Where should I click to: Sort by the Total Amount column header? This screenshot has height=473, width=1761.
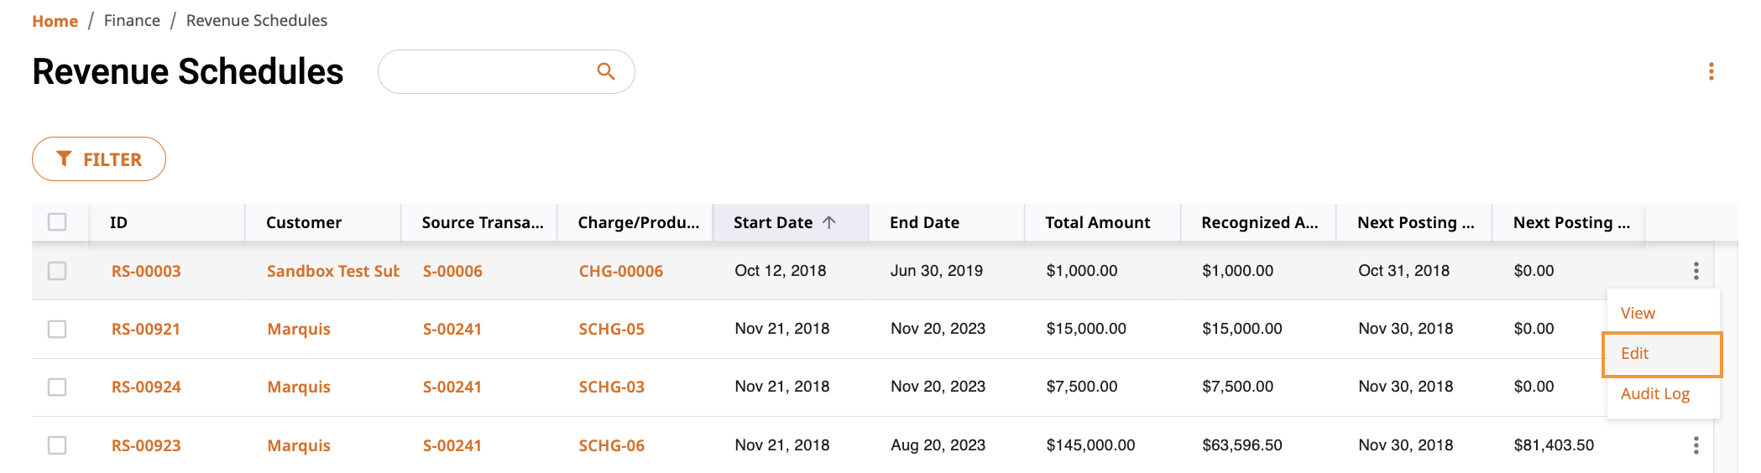coord(1097,222)
